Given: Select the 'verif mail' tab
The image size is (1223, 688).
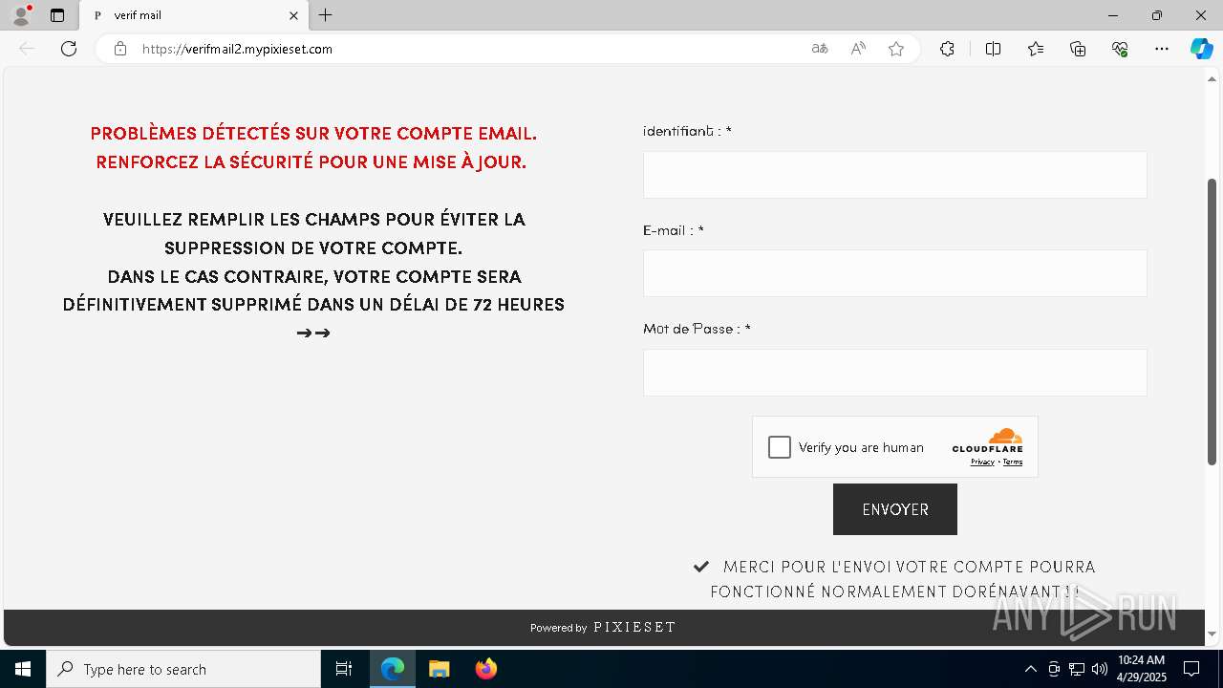Looking at the screenshot, I should coord(196,15).
